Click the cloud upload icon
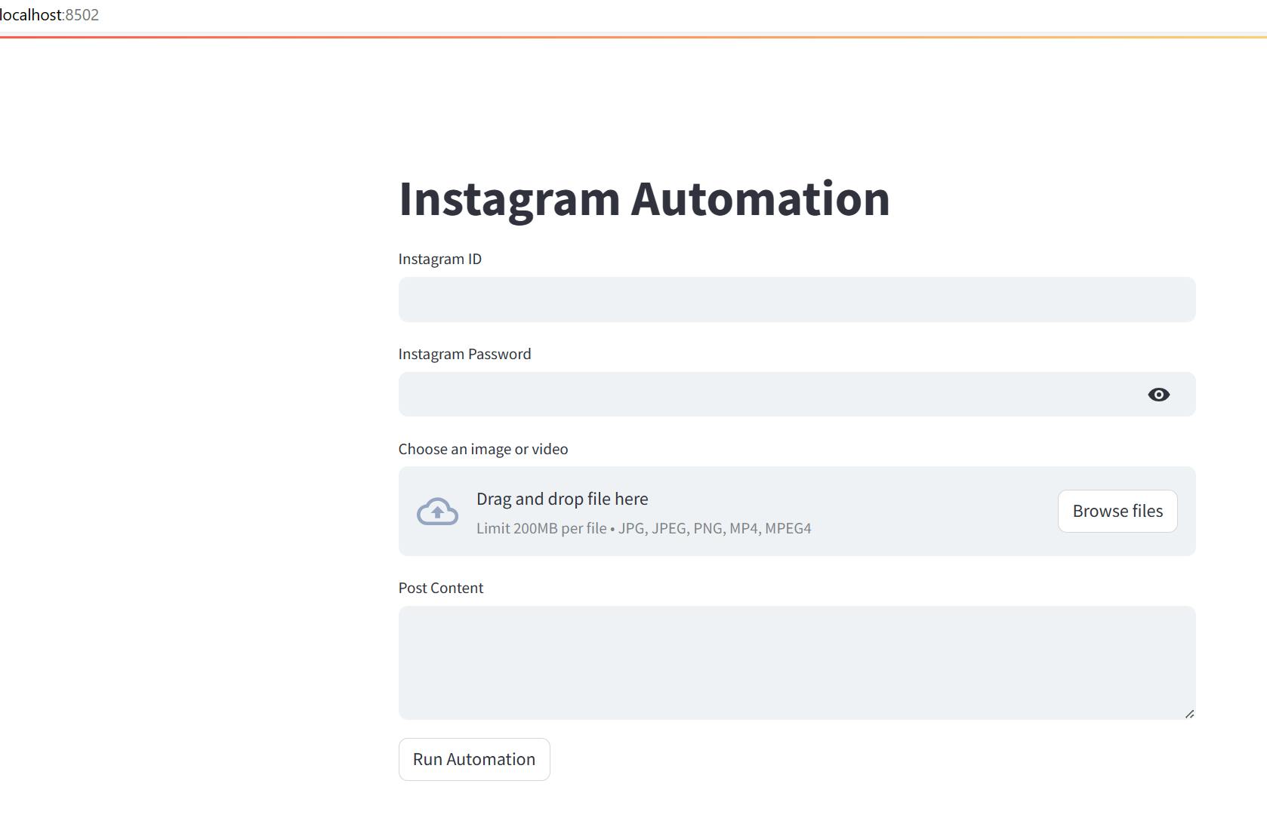 pyautogui.click(x=437, y=512)
